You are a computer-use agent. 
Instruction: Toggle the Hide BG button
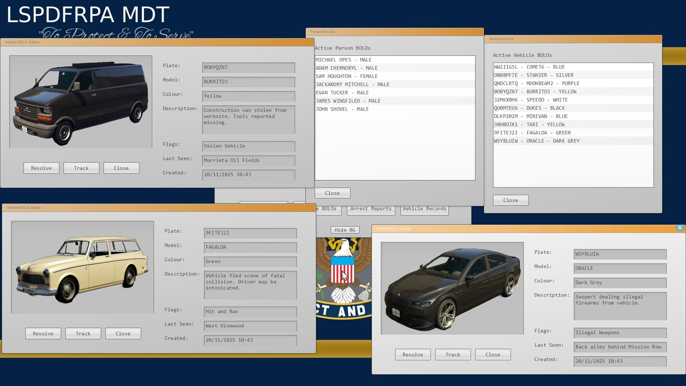pos(345,230)
